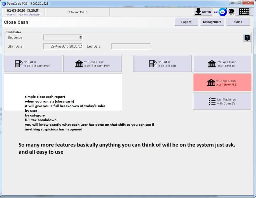Switch to the Sales screen
256x198 pixels.
click(238, 22)
